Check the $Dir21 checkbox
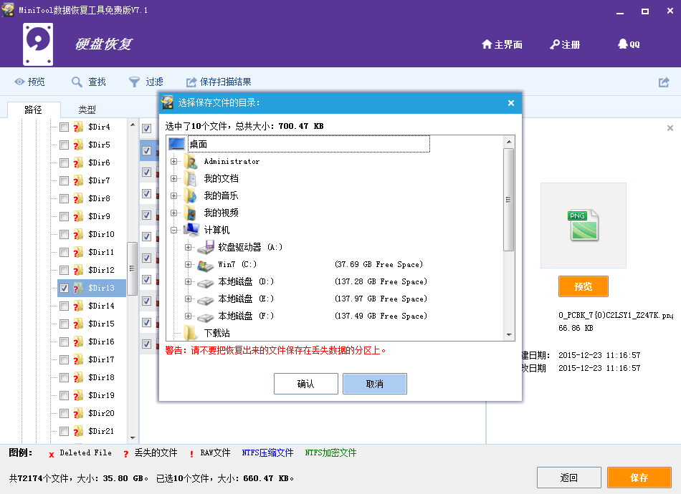The image size is (681, 494). point(64,432)
